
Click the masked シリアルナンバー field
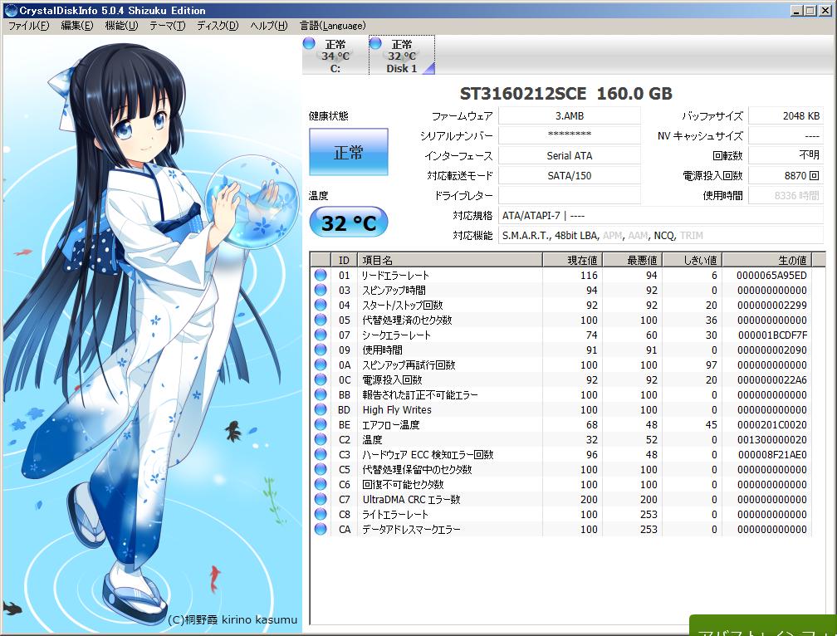[x=569, y=135]
